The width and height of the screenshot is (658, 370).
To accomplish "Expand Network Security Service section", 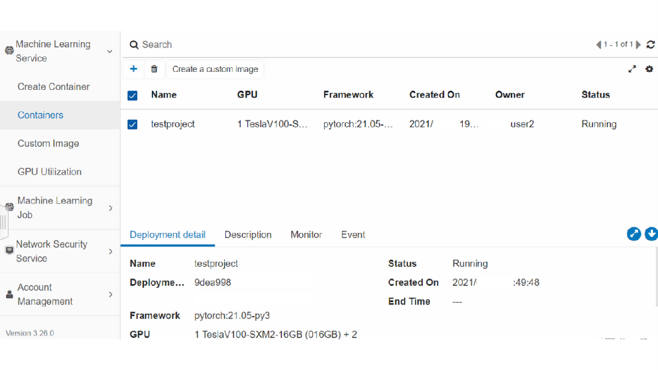I will (110, 251).
